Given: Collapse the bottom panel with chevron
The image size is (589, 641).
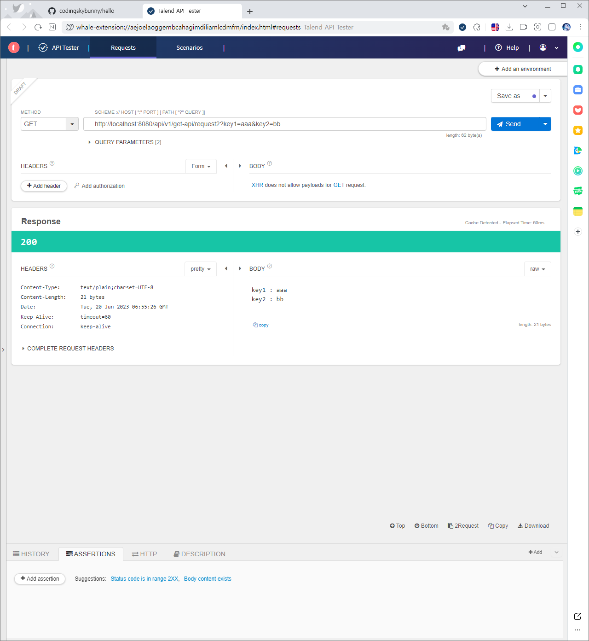Looking at the screenshot, I should coord(556,552).
